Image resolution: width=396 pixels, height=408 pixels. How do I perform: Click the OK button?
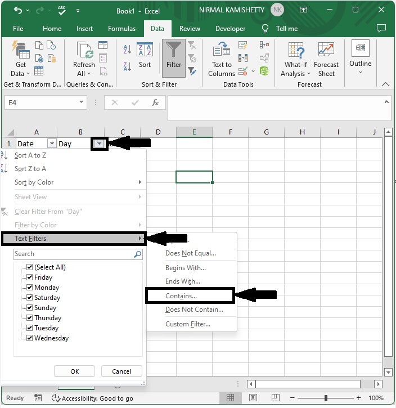[74, 371]
